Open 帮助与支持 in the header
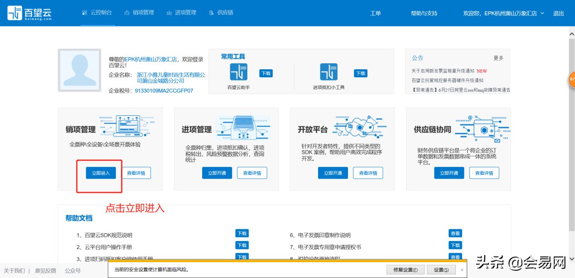 click(424, 13)
